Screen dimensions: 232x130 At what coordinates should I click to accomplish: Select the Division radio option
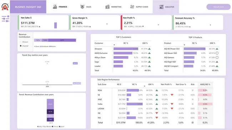pos(21,42)
